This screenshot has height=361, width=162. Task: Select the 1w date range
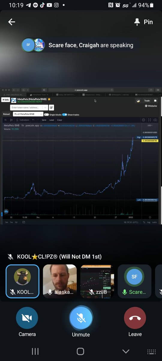[x=11, y=222]
